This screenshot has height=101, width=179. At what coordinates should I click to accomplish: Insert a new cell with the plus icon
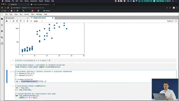point(10,21)
